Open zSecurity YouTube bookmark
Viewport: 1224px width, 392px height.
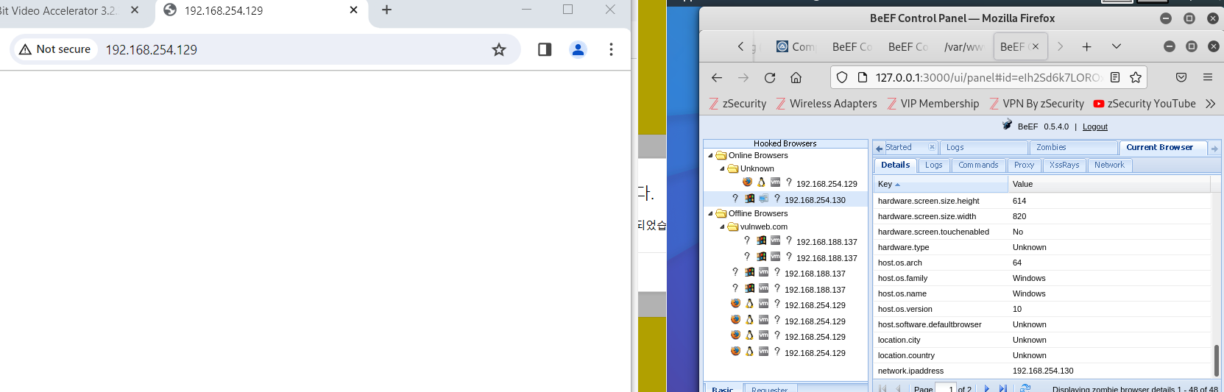1145,104
